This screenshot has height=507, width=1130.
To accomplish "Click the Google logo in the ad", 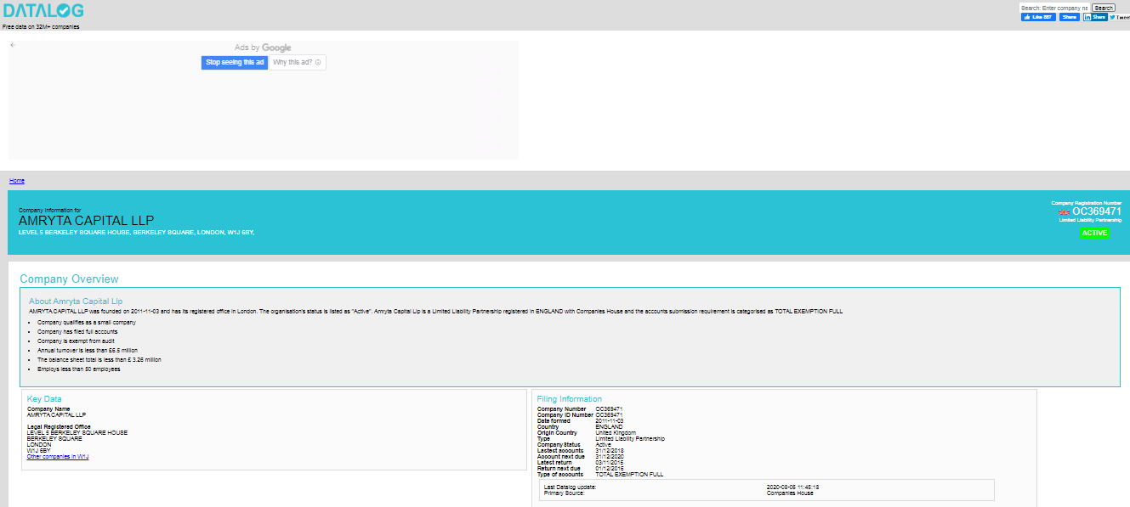I will pyautogui.click(x=276, y=48).
